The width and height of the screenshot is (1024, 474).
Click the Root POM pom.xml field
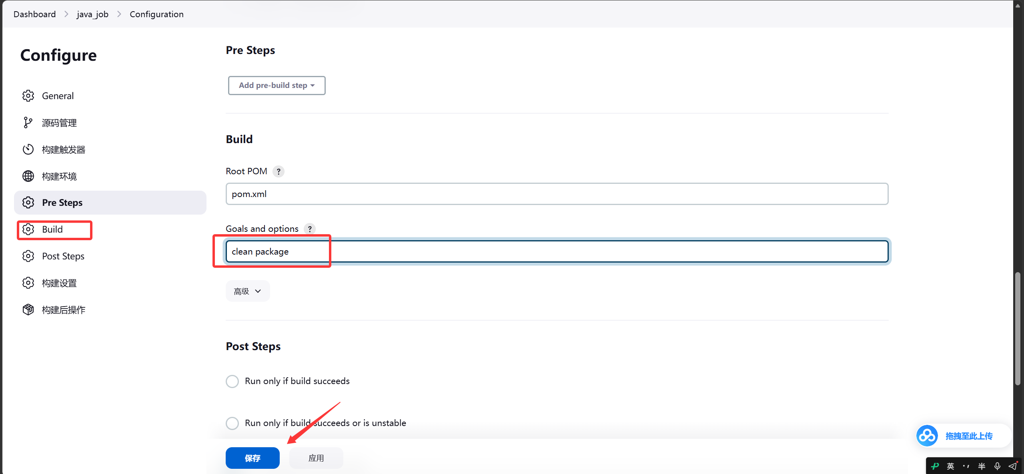coord(557,194)
